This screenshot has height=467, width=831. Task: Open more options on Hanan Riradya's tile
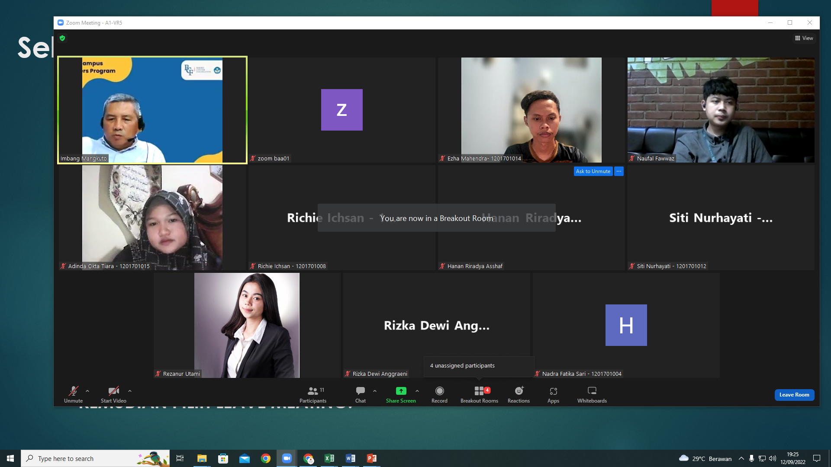point(619,171)
